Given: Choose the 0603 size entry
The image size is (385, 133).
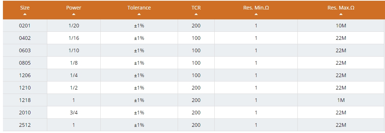Looking at the screenshot, I should (x=25, y=50).
